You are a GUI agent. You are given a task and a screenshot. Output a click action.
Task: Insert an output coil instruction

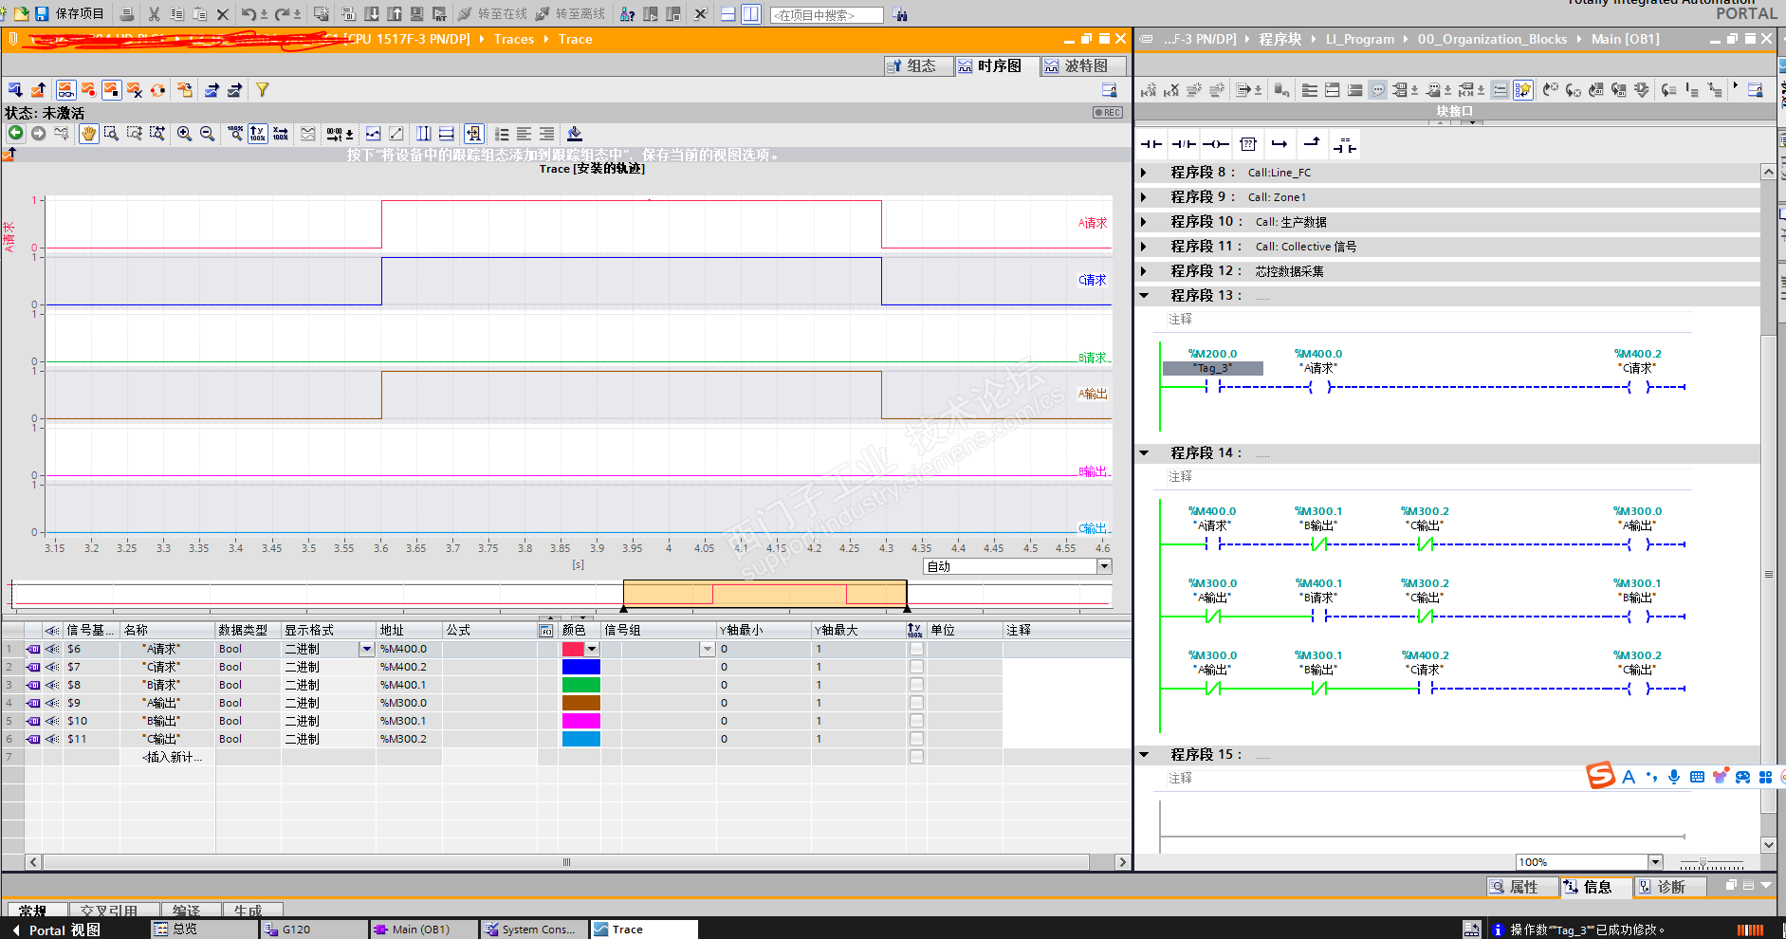pos(1216,144)
